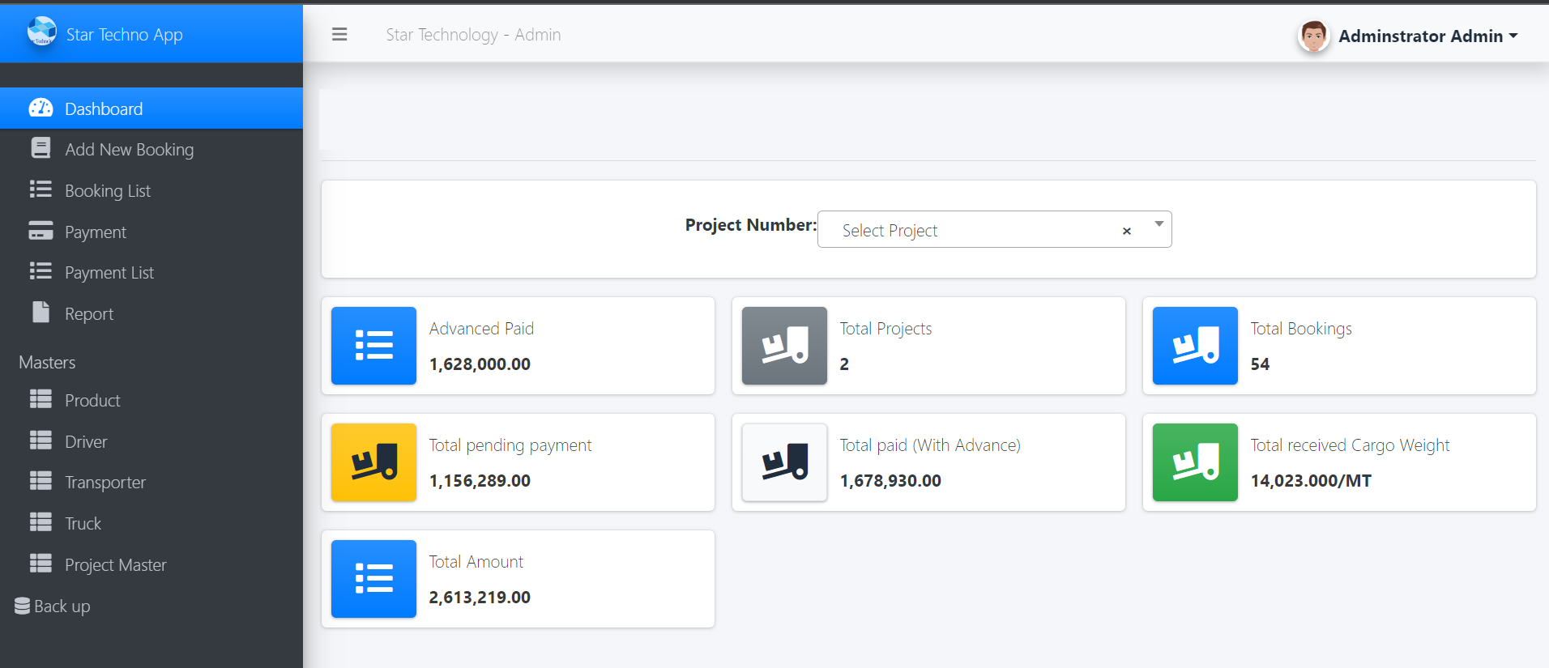Click the Total Projects value 2

click(844, 364)
